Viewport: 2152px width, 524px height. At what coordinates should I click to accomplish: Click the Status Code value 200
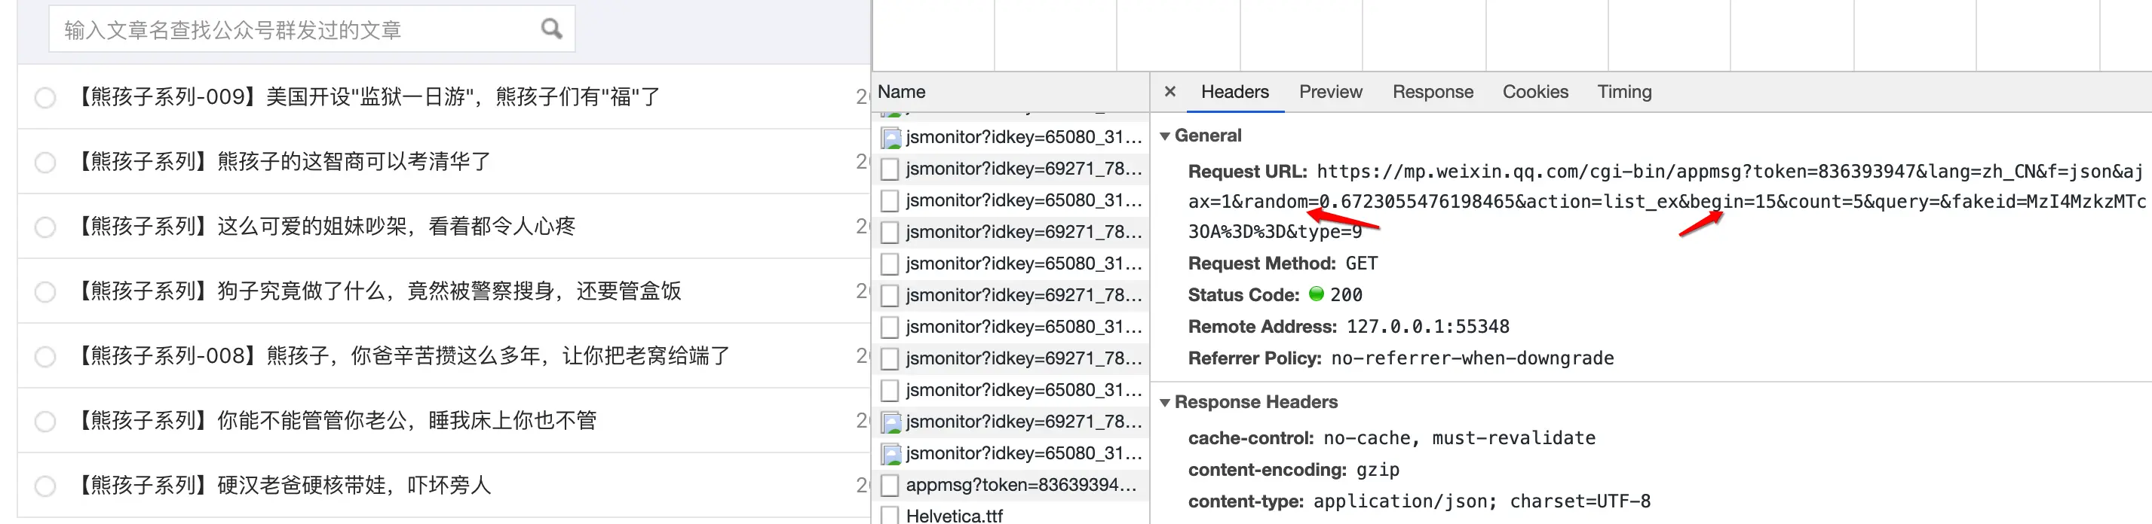1346,294
